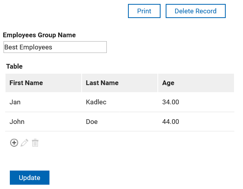Select the Jan first name cell
The width and height of the screenshot is (243, 189).
pos(15,102)
